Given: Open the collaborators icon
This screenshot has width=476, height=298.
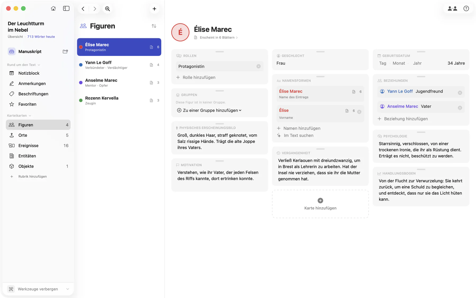Looking at the screenshot, I should 452,8.
